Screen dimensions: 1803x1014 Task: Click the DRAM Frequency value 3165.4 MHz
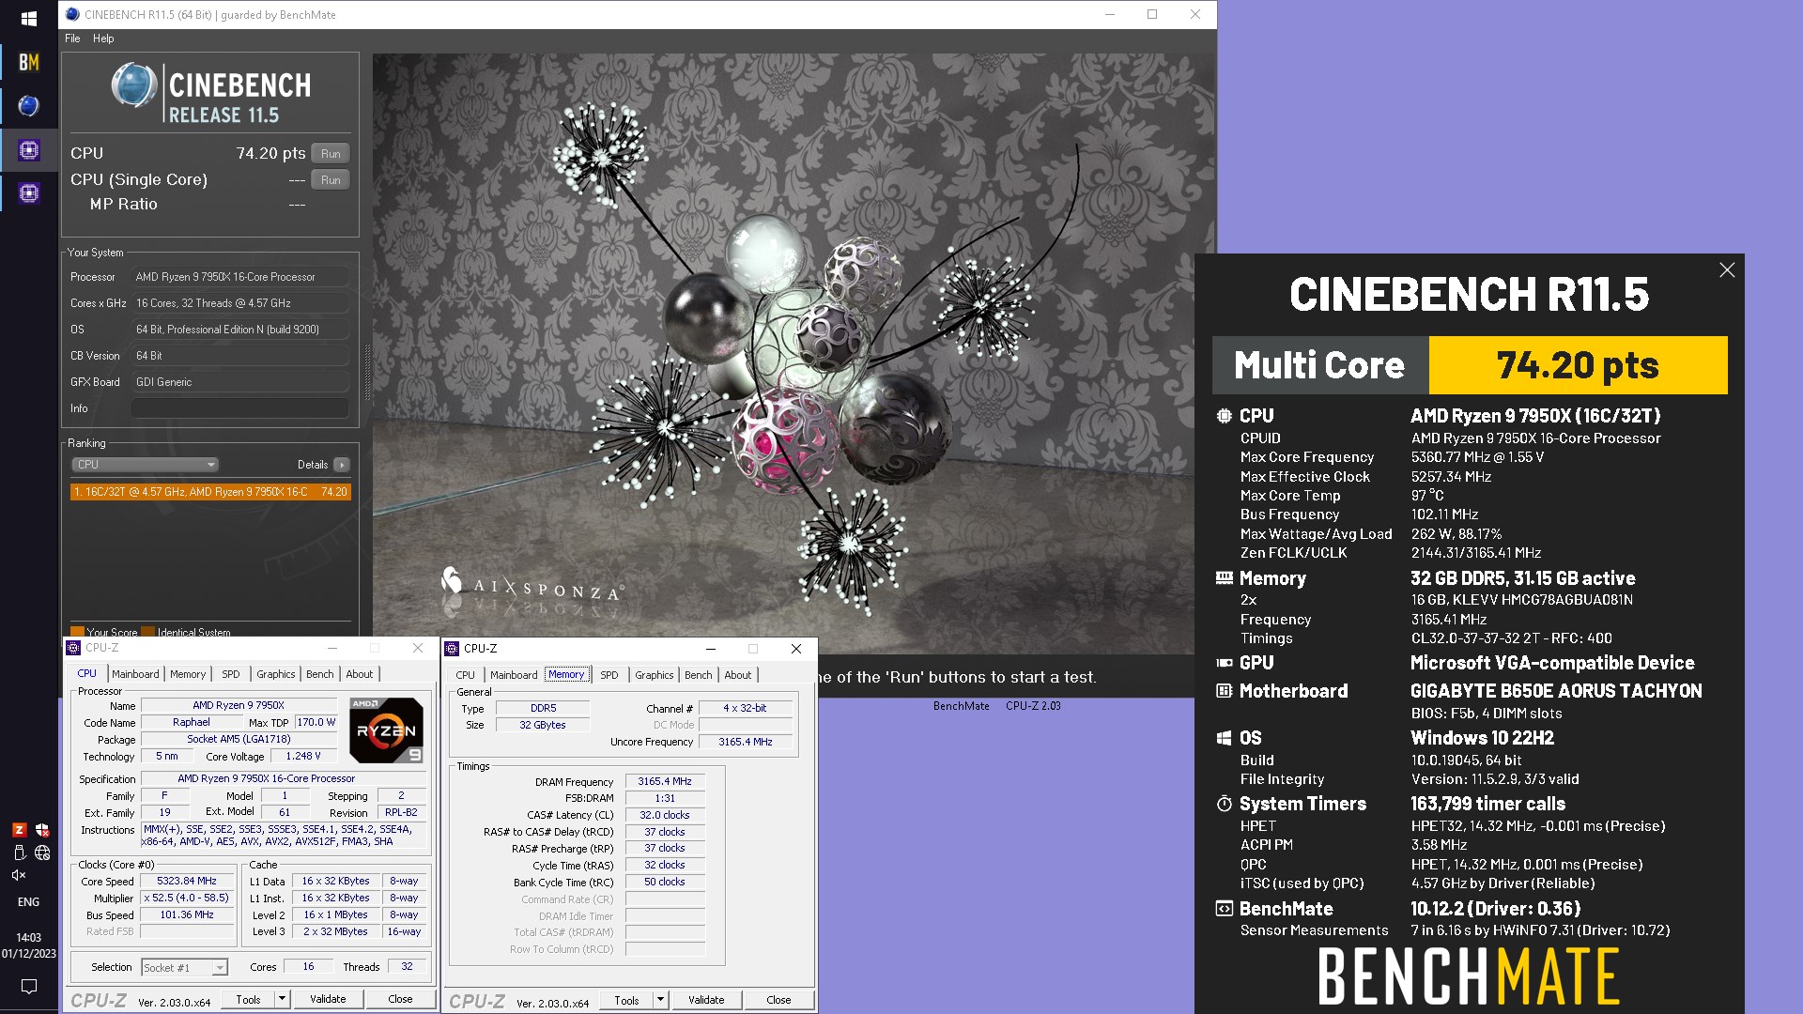click(x=665, y=781)
